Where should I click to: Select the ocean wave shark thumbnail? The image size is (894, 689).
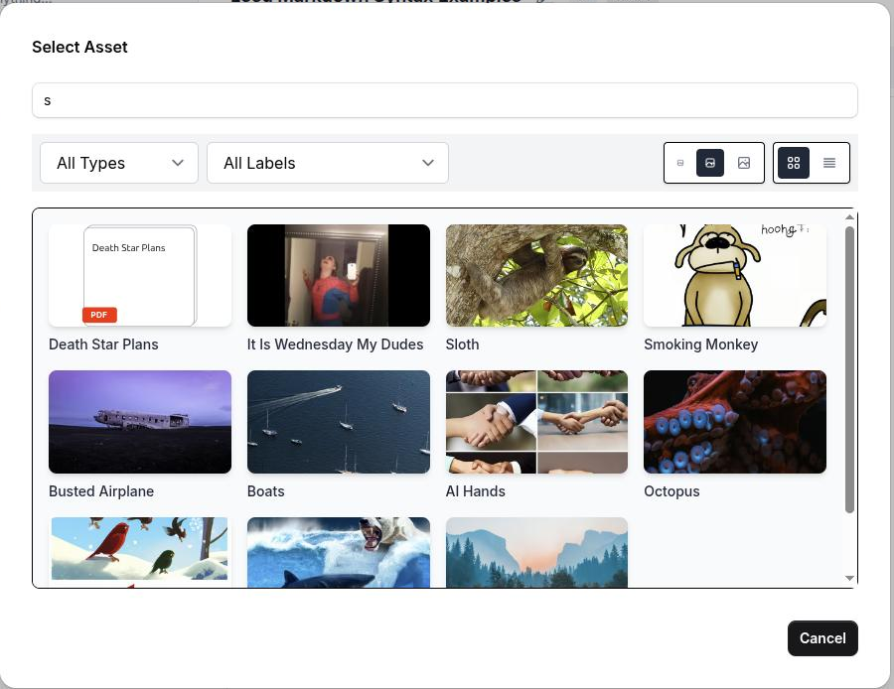[338, 552]
